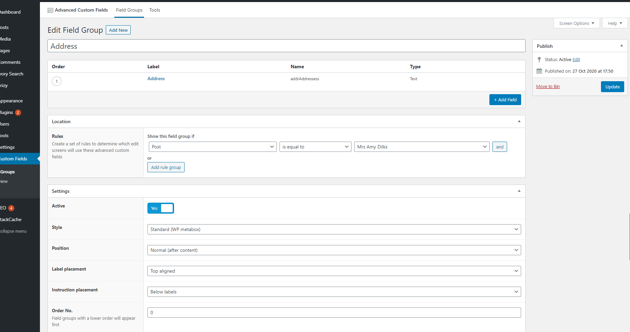Open Settings in the sidebar
The height and width of the screenshot is (332, 630).
tap(20, 147)
